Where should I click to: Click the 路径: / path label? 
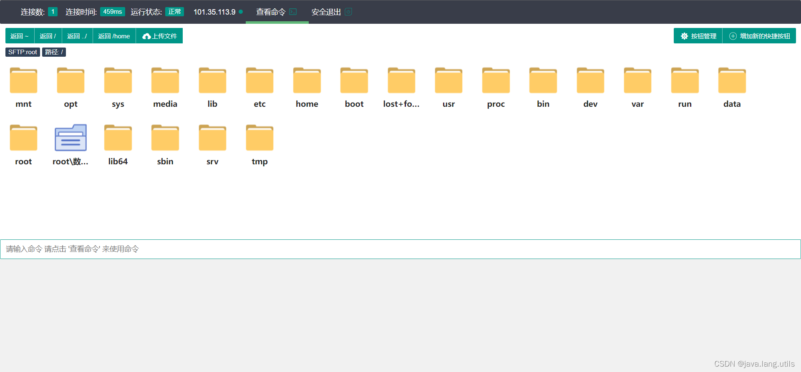(54, 52)
